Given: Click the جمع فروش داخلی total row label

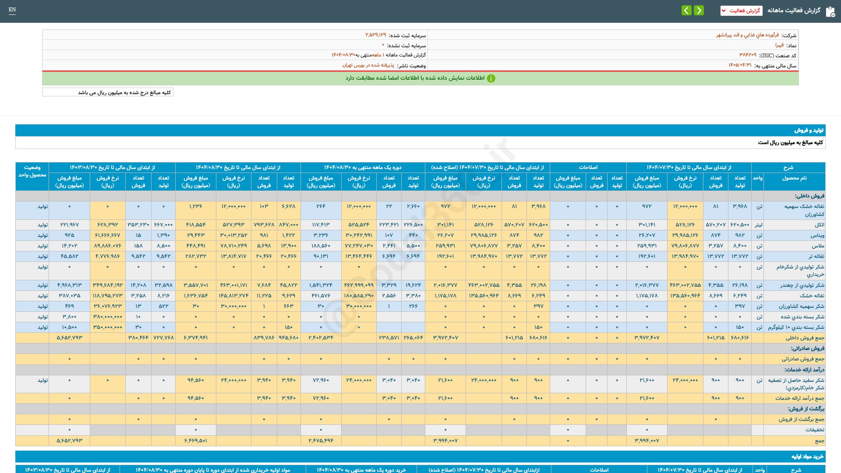Looking at the screenshot, I should [x=805, y=338].
